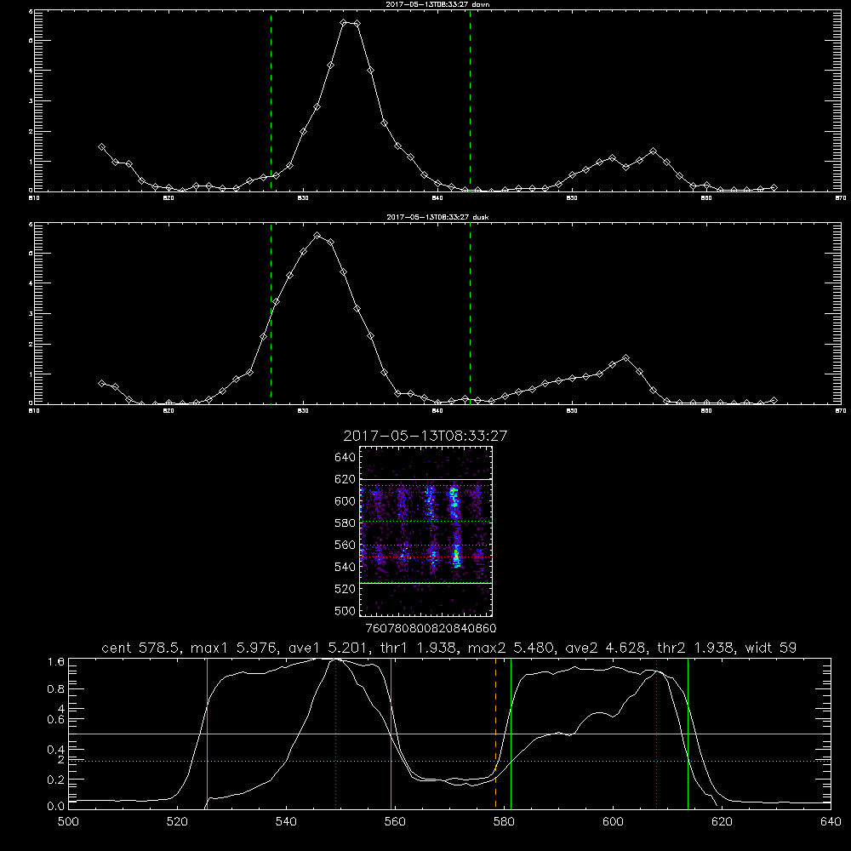Click the '640' label on the spectrogram vertical axis
The image size is (851, 851).
345,457
